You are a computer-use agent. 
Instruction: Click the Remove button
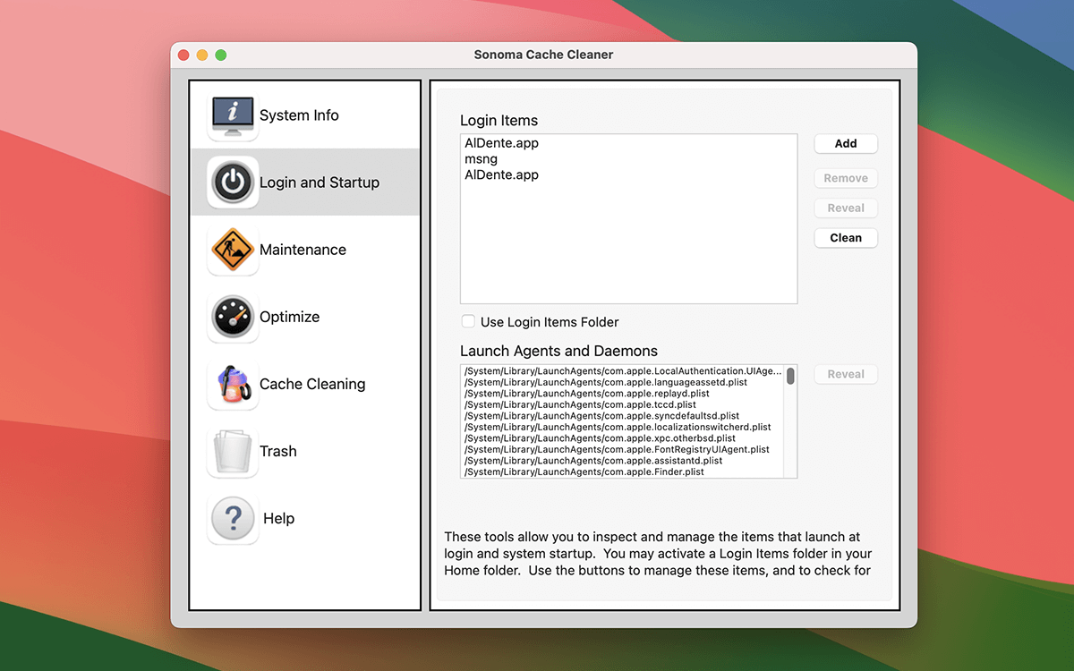(x=846, y=178)
